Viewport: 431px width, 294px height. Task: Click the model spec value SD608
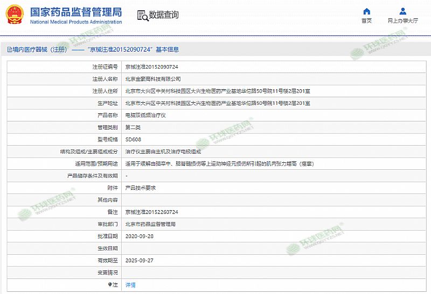(133, 139)
